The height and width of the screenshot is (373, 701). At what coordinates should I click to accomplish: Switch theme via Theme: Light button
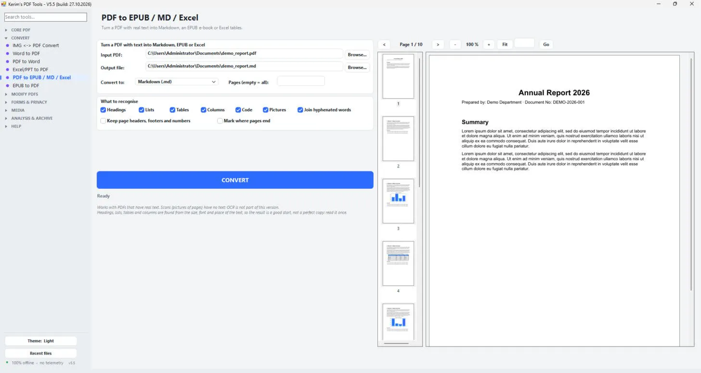pyautogui.click(x=40, y=341)
